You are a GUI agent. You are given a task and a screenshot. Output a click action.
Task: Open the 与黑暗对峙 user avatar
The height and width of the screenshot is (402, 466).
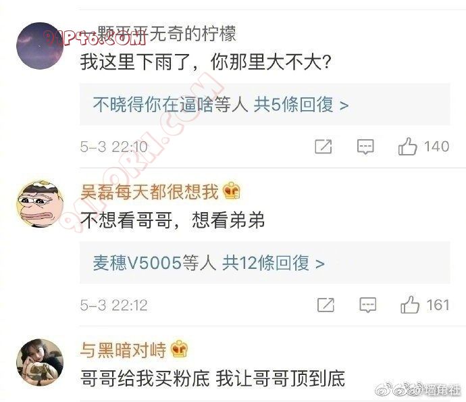coord(40,362)
